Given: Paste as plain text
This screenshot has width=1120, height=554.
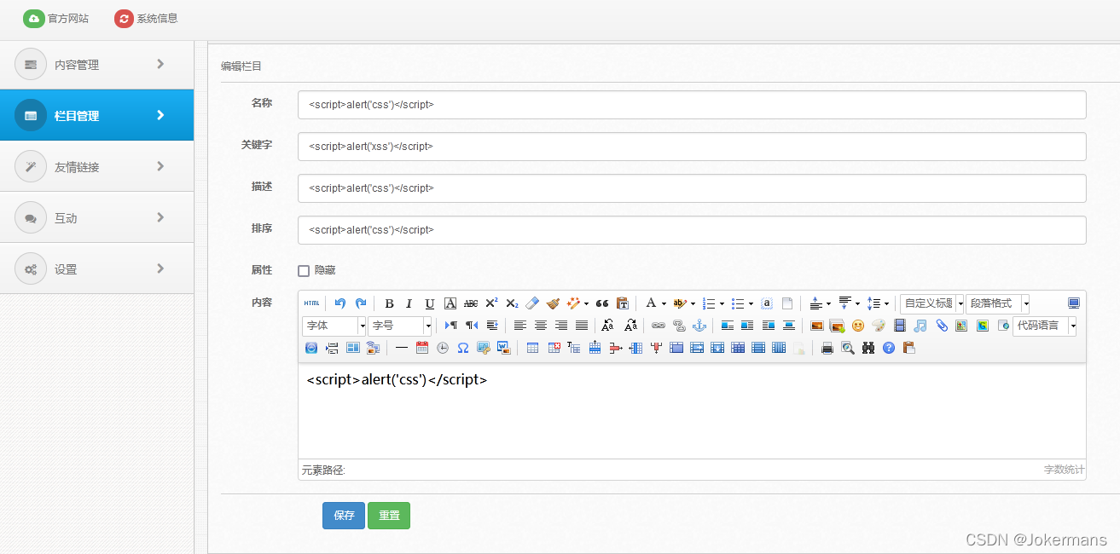Looking at the screenshot, I should (623, 303).
